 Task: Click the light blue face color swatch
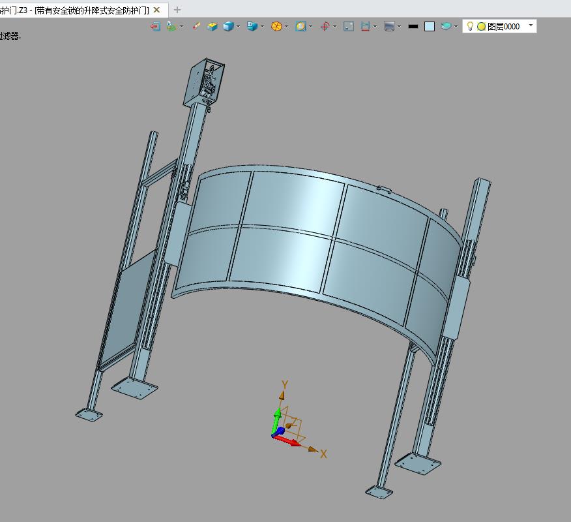430,26
